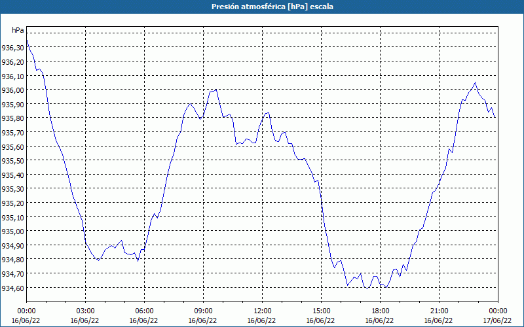This screenshot has height=327, width=524.
Task: Click the 935,70 y-axis tick
Action: tap(12, 133)
